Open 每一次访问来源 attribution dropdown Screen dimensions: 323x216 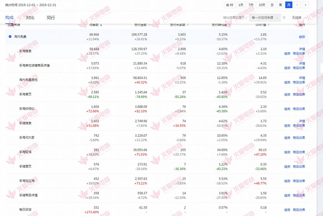coord(265,18)
